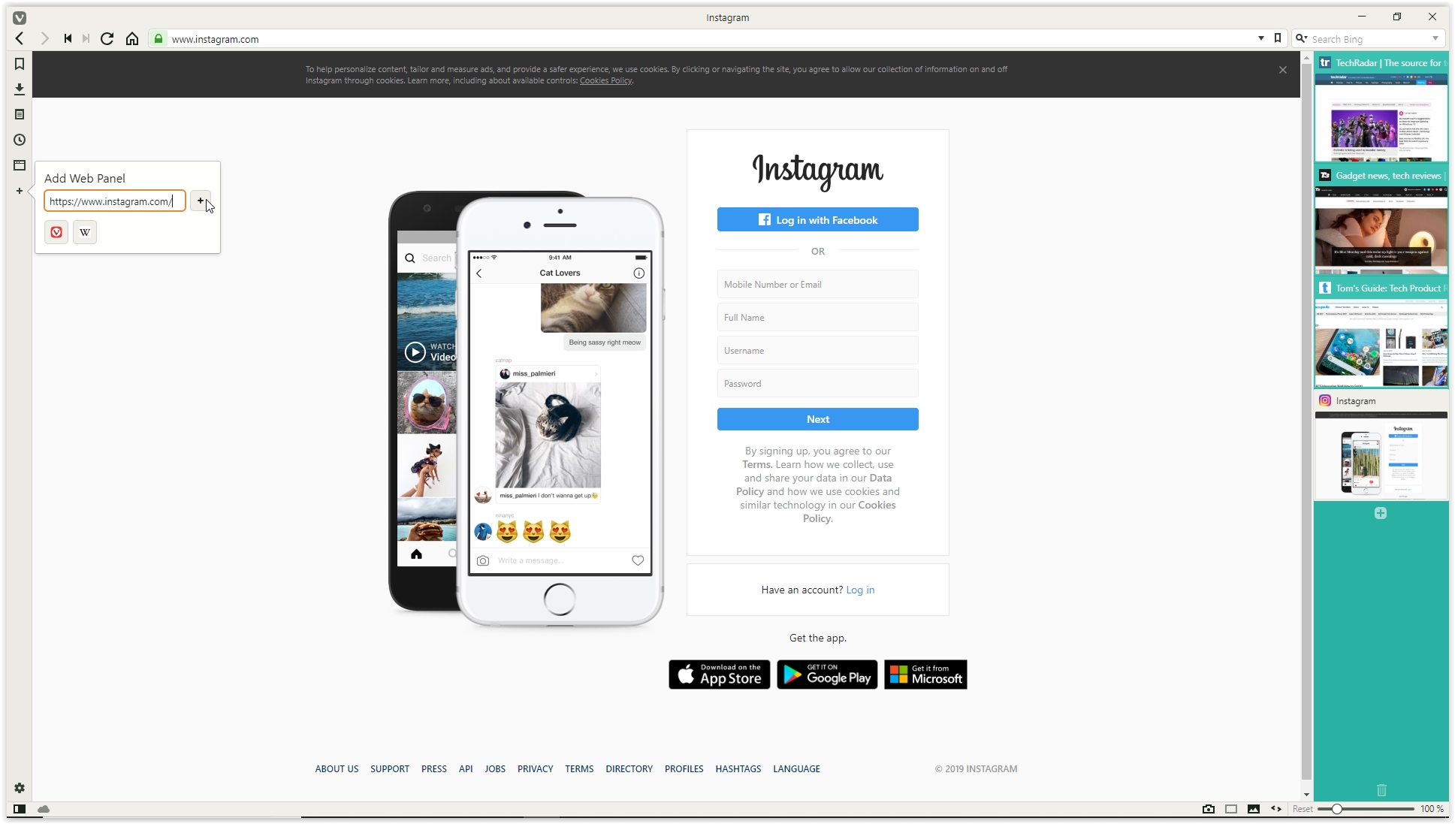Screen dimensions: 1455x824
Task: Click the Vivaldi reload page icon
Action: [x=108, y=39]
